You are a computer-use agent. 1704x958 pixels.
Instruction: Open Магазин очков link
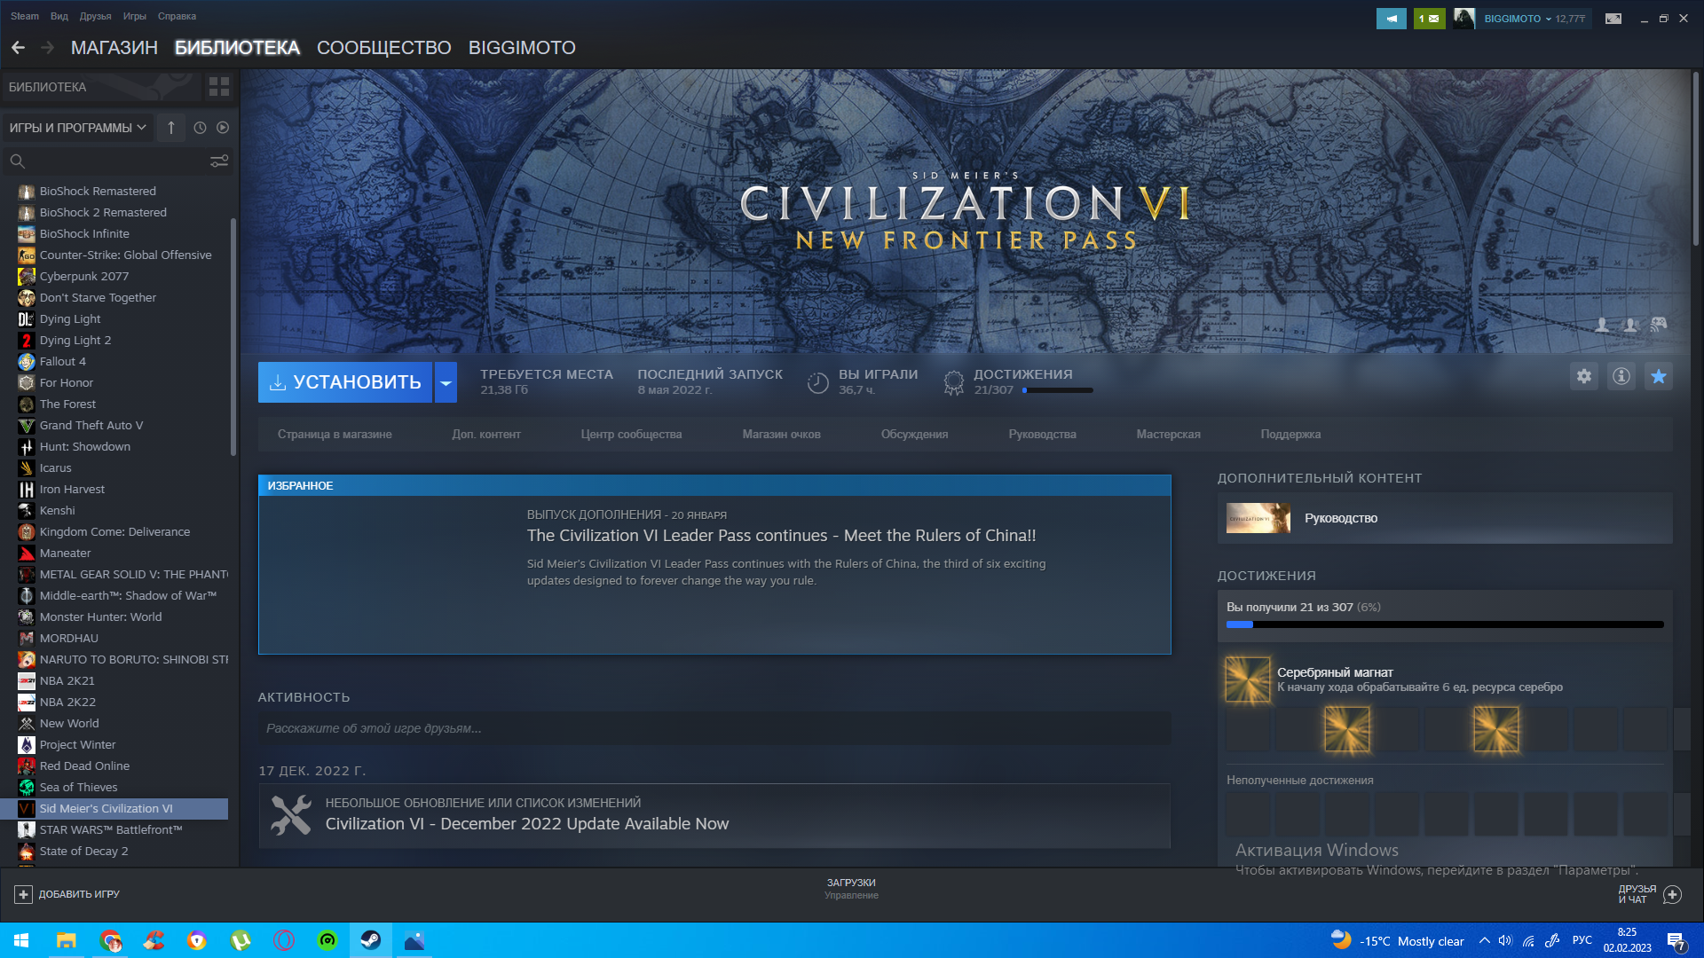coord(782,435)
